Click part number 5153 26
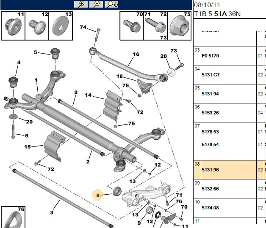The width and height of the screenshot is (266, 228). [x=210, y=113]
